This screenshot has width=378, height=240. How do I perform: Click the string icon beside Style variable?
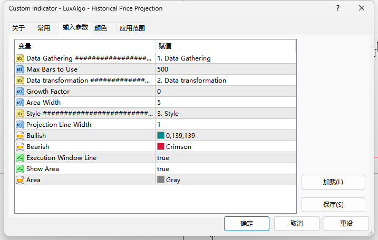pos(20,114)
